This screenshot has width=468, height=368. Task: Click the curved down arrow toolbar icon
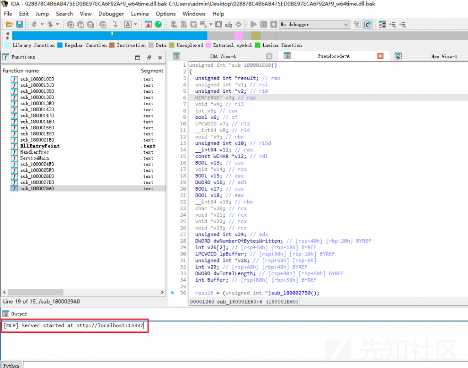pyautogui.click(x=115, y=25)
